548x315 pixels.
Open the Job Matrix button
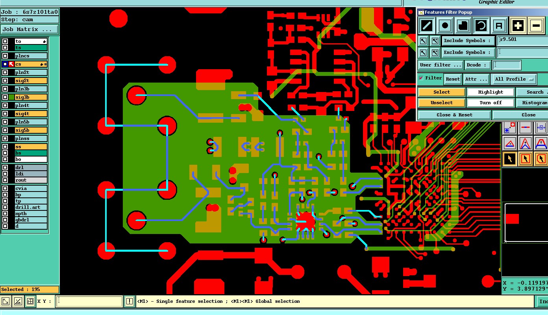(x=30, y=29)
